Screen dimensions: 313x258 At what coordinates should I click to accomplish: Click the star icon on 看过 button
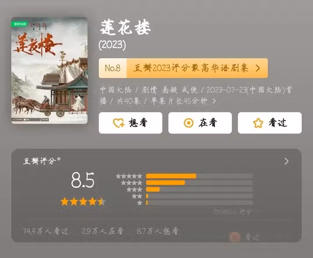(x=258, y=123)
